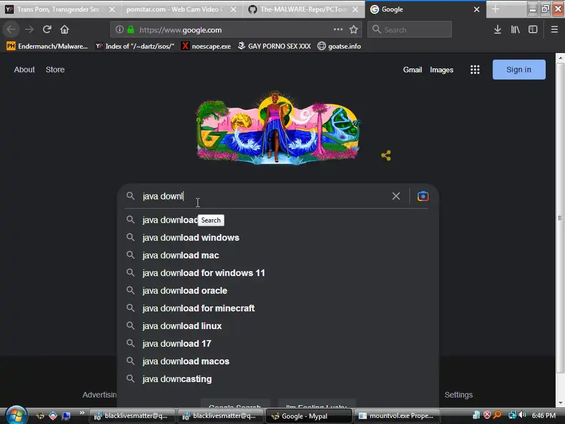Click the address bar URL
This screenshot has height=424, width=565.
[x=180, y=30]
